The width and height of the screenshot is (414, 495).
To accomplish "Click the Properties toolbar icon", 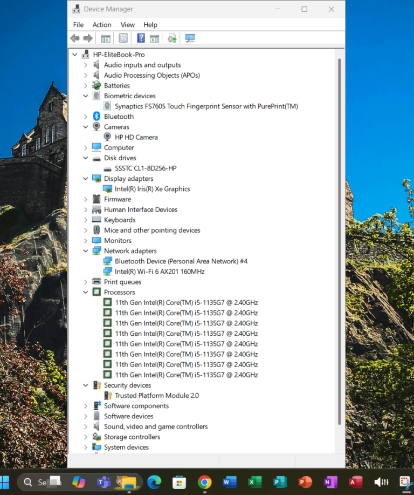I will 123,38.
